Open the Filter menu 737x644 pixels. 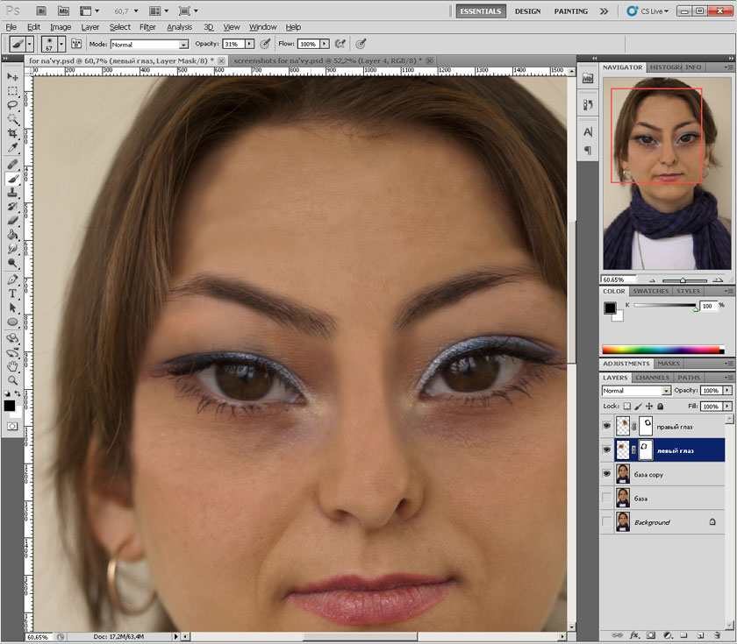(147, 27)
